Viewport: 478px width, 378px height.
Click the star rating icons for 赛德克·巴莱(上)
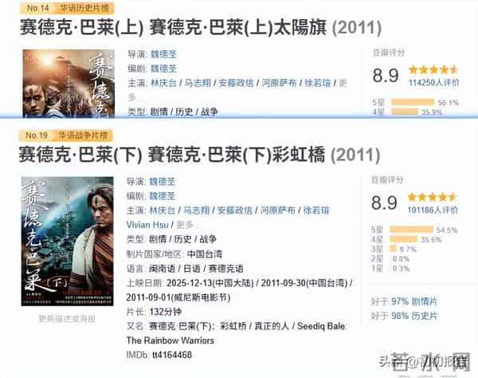436,70
